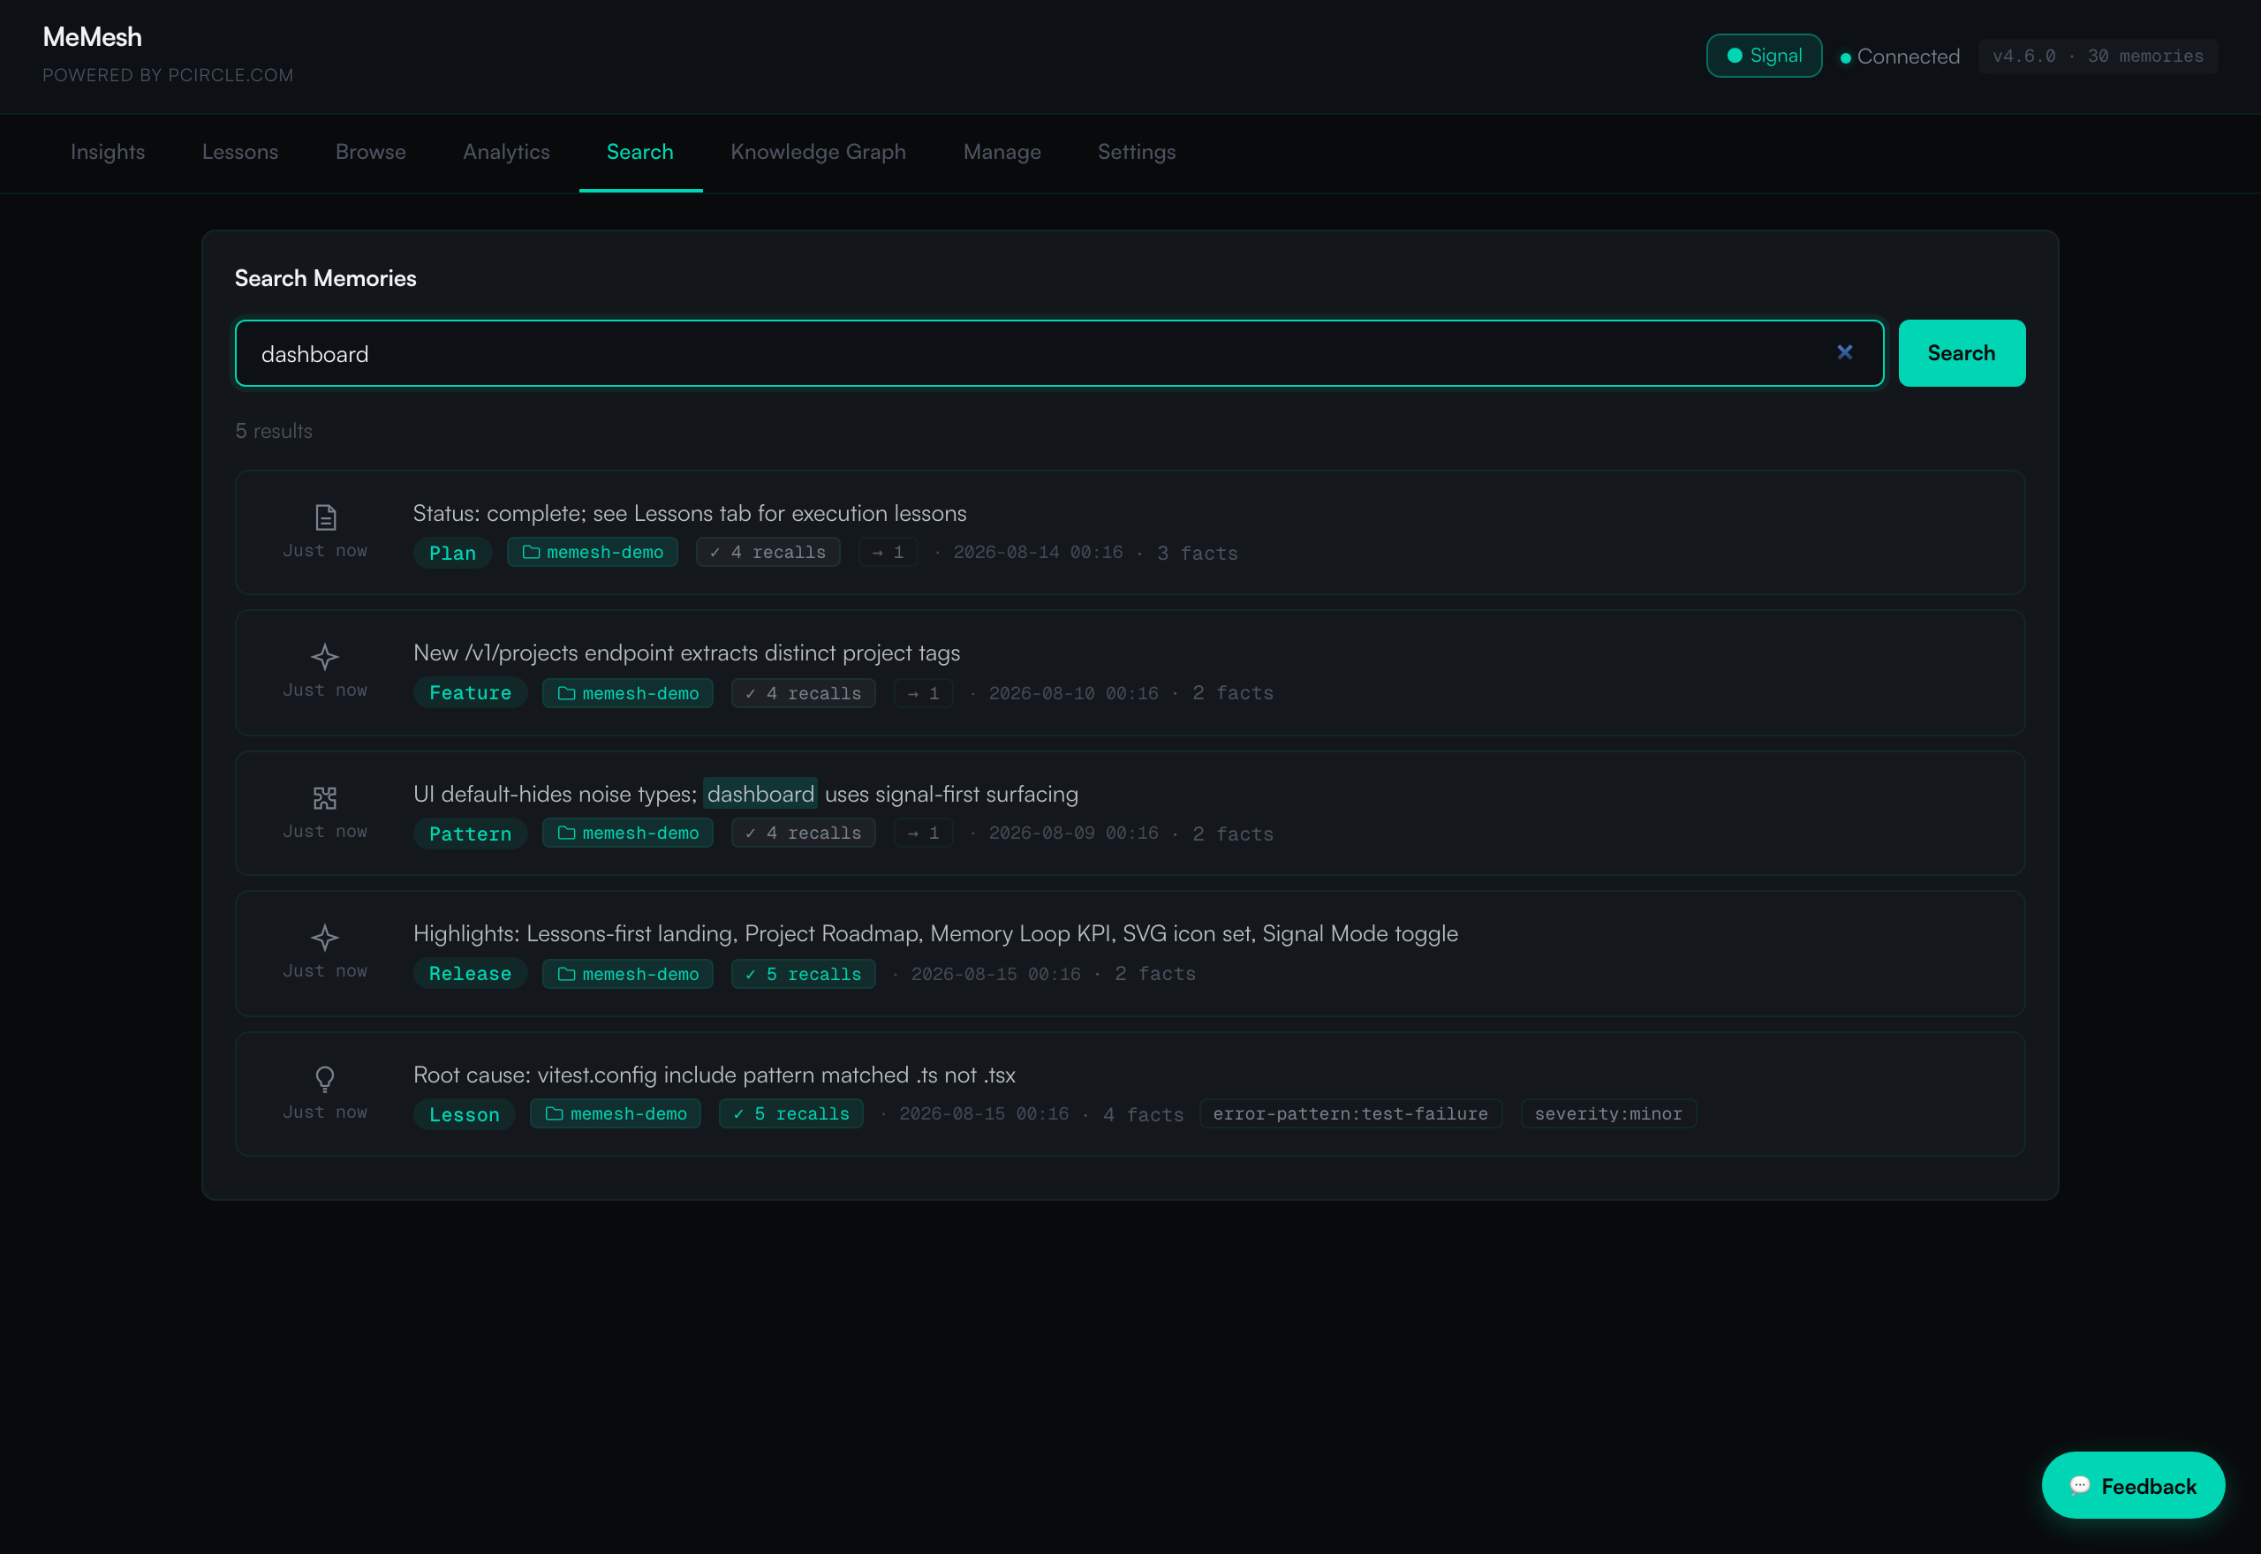The image size is (2261, 1554).
Task: Click the date 2026-08-09 00:16
Action: click(1073, 833)
